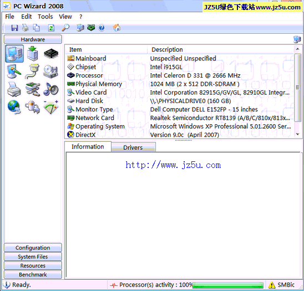Viewport: 304px width, 291px height.
Task: Open the File menu
Action: 9,17
